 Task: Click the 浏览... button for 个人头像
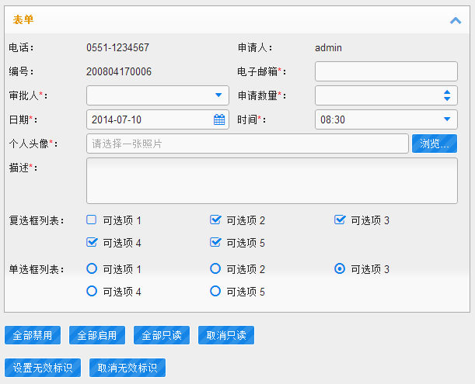(x=435, y=144)
